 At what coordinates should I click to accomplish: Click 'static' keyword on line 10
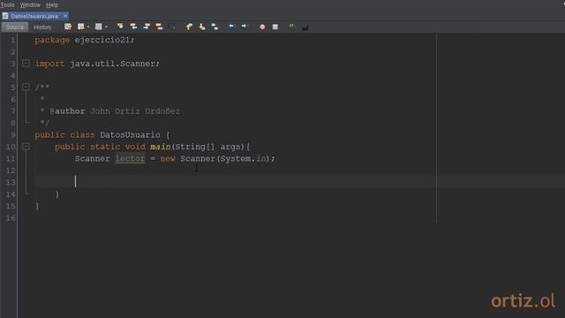pyautogui.click(x=105, y=147)
